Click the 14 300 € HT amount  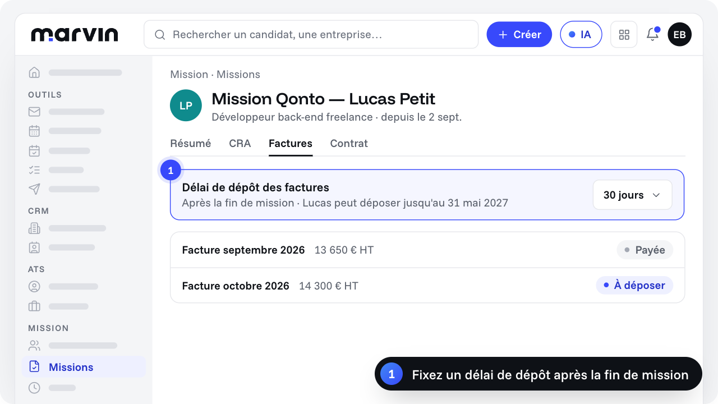[329, 286]
